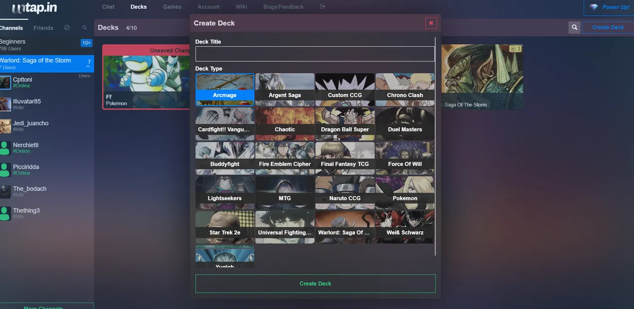
Task: Click the username Illuvatar85
Action: (x=27, y=101)
